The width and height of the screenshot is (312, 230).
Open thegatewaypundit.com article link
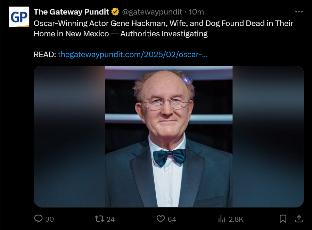point(133,54)
